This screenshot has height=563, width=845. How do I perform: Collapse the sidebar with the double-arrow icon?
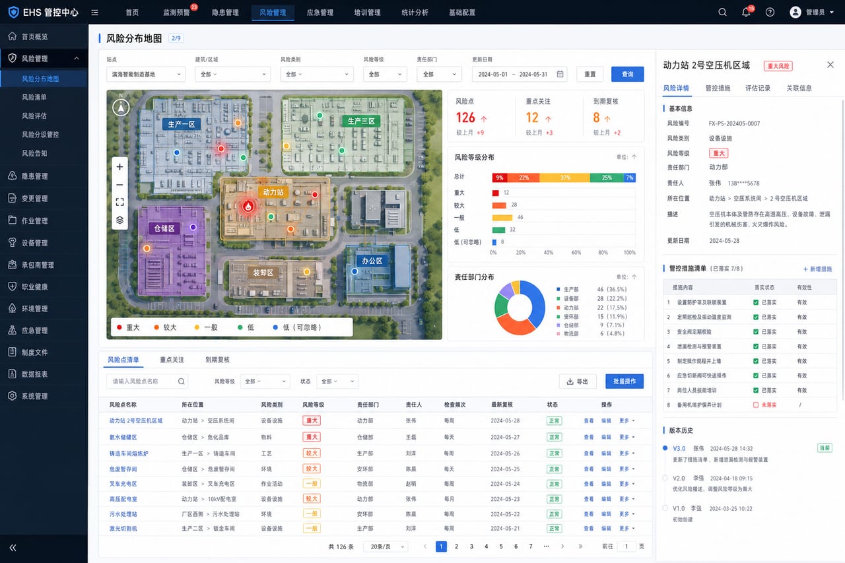[13, 547]
